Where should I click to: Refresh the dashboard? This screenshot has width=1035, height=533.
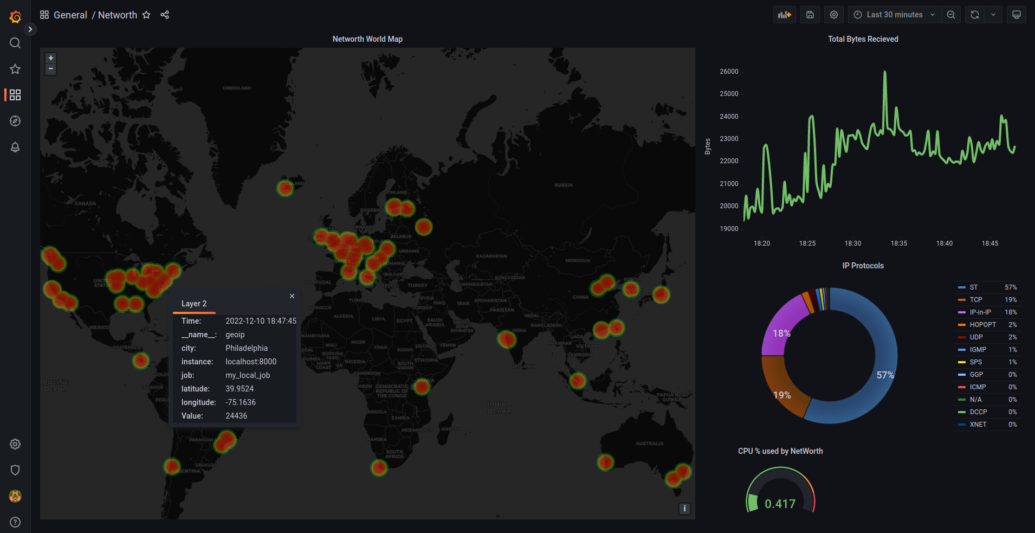[975, 15]
